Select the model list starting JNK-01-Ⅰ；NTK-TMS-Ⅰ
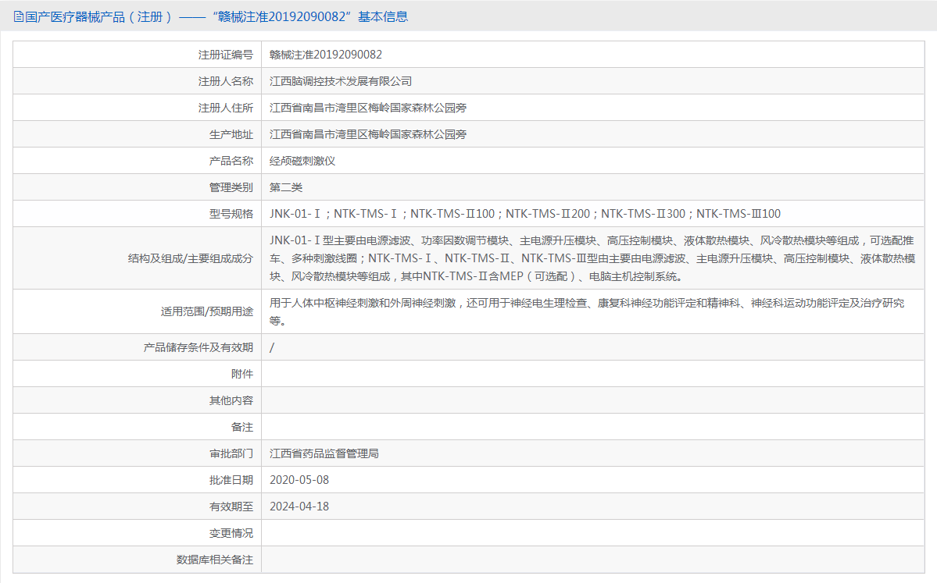This screenshot has width=937, height=583. click(x=524, y=214)
